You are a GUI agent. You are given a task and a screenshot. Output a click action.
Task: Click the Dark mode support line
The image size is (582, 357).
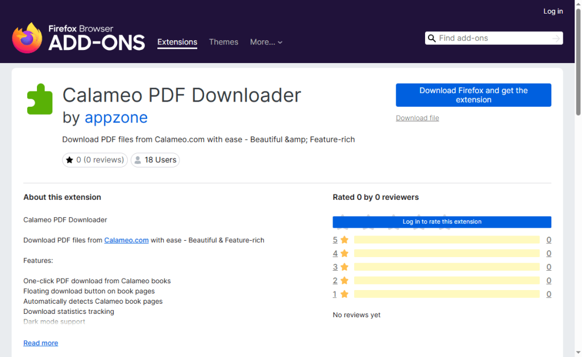tap(54, 322)
